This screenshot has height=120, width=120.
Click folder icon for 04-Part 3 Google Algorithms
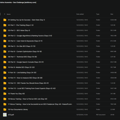point(5,36)
